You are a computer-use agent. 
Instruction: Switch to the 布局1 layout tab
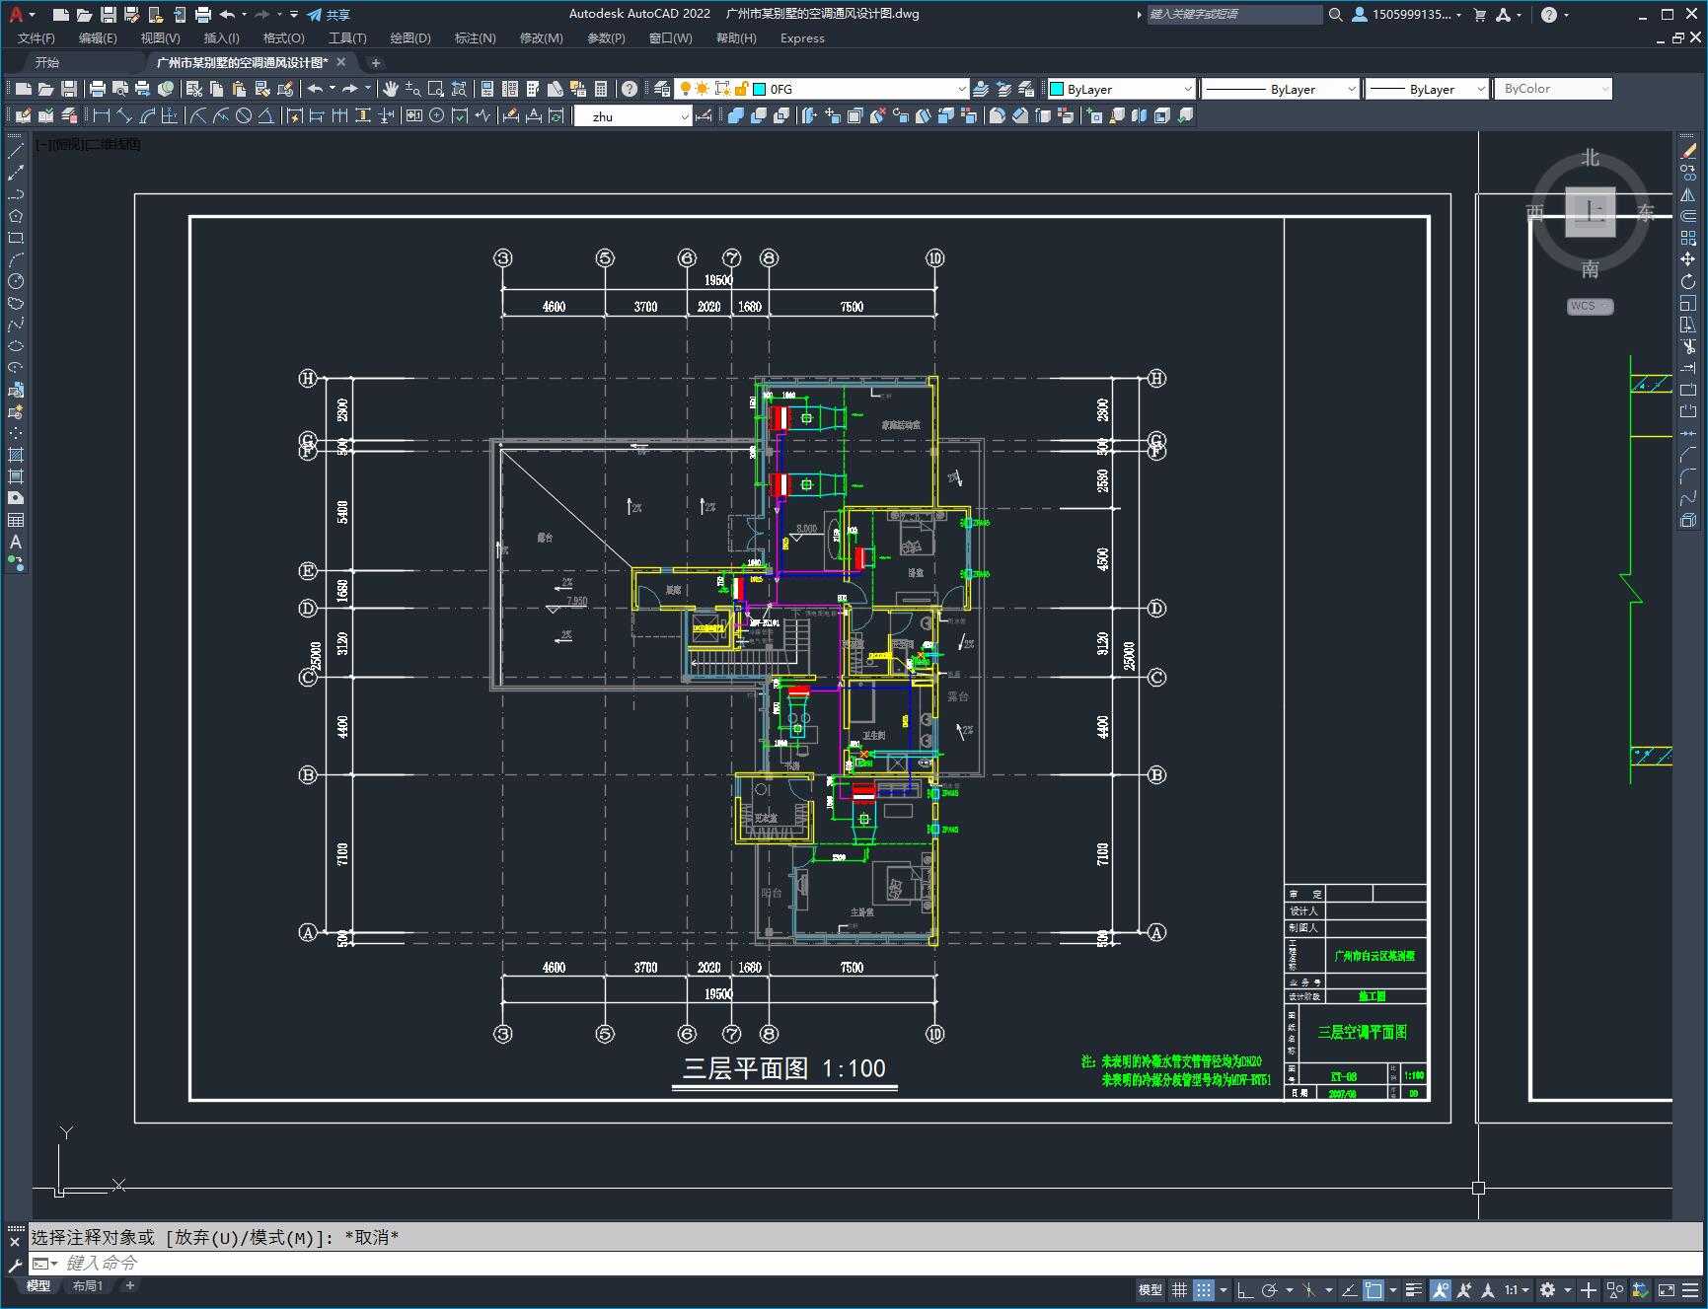point(87,1285)
